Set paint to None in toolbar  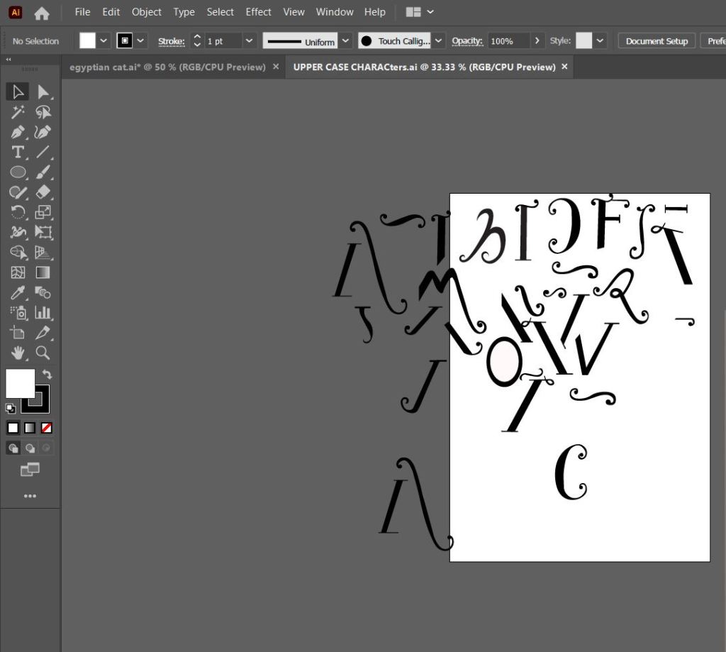click(46, 428)
